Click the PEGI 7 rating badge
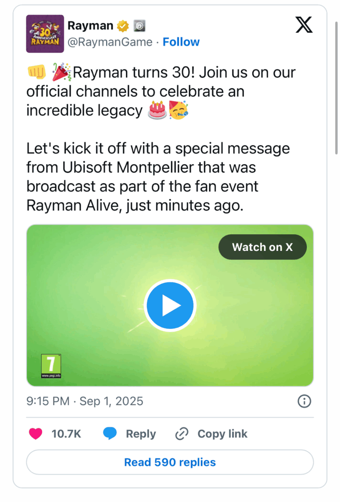Viewport: 340px width, 502px height. point(51,366)
